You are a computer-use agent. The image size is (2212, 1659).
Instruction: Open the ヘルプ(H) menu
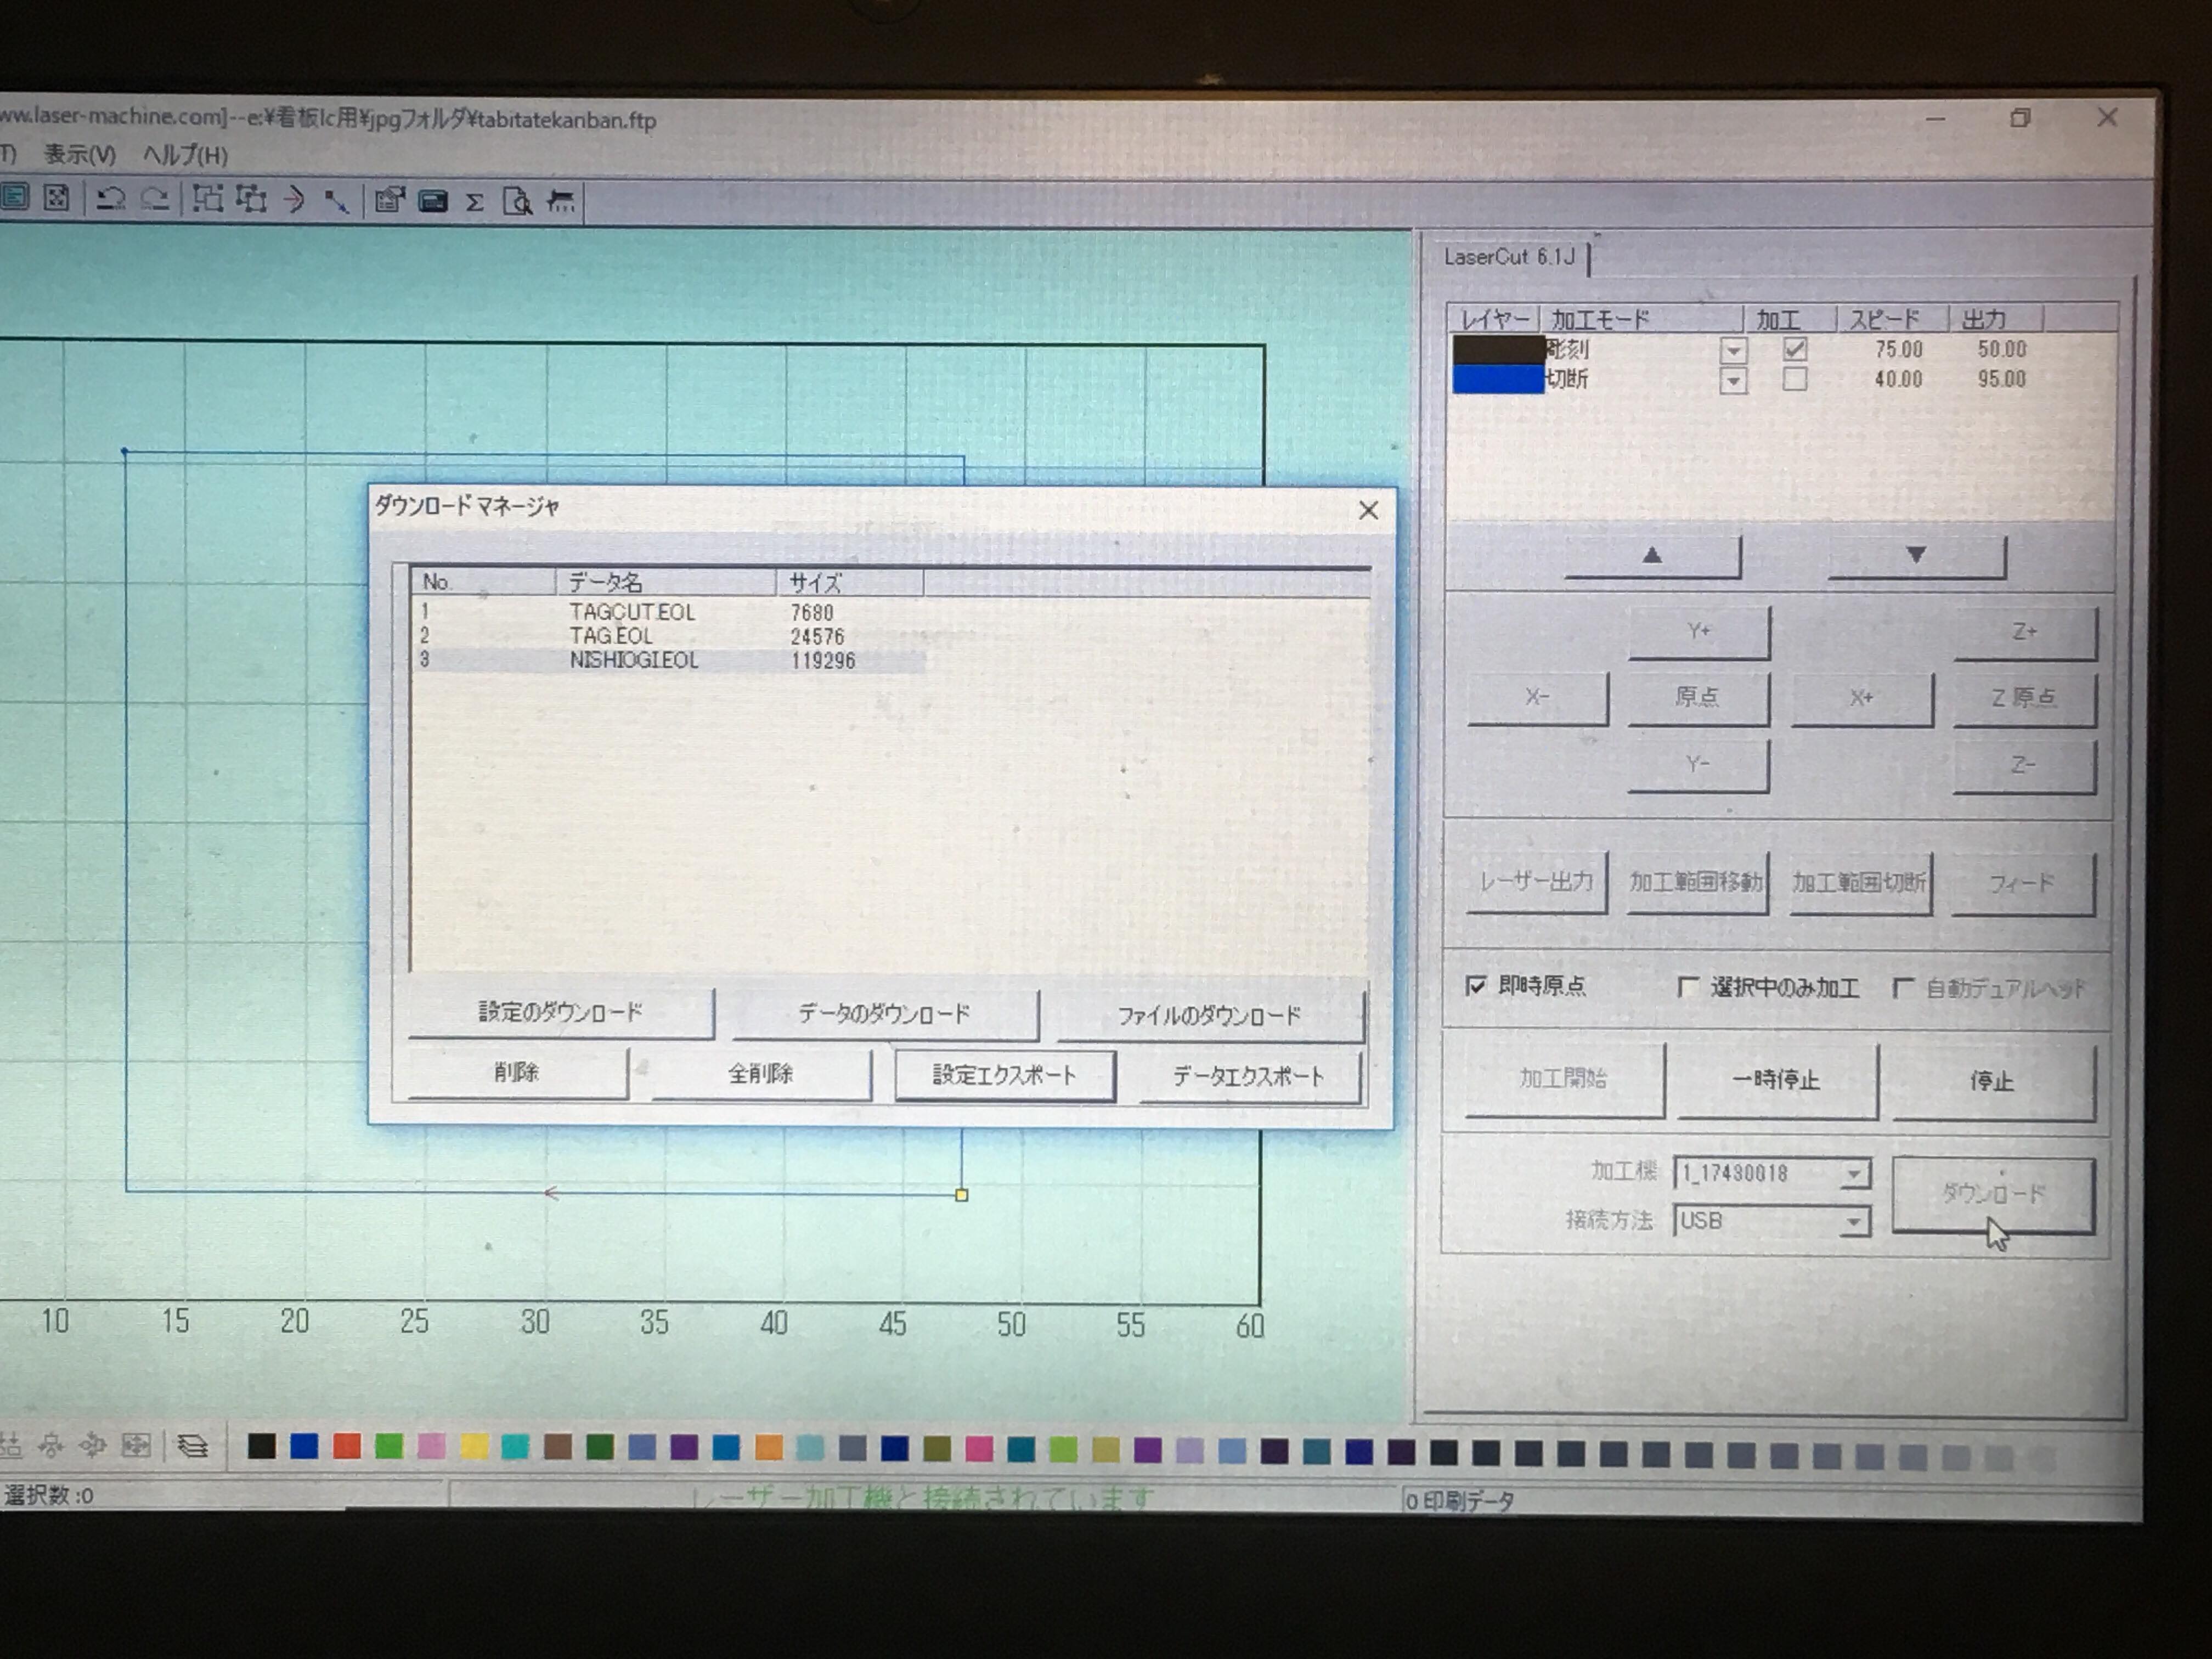point(185,155)
